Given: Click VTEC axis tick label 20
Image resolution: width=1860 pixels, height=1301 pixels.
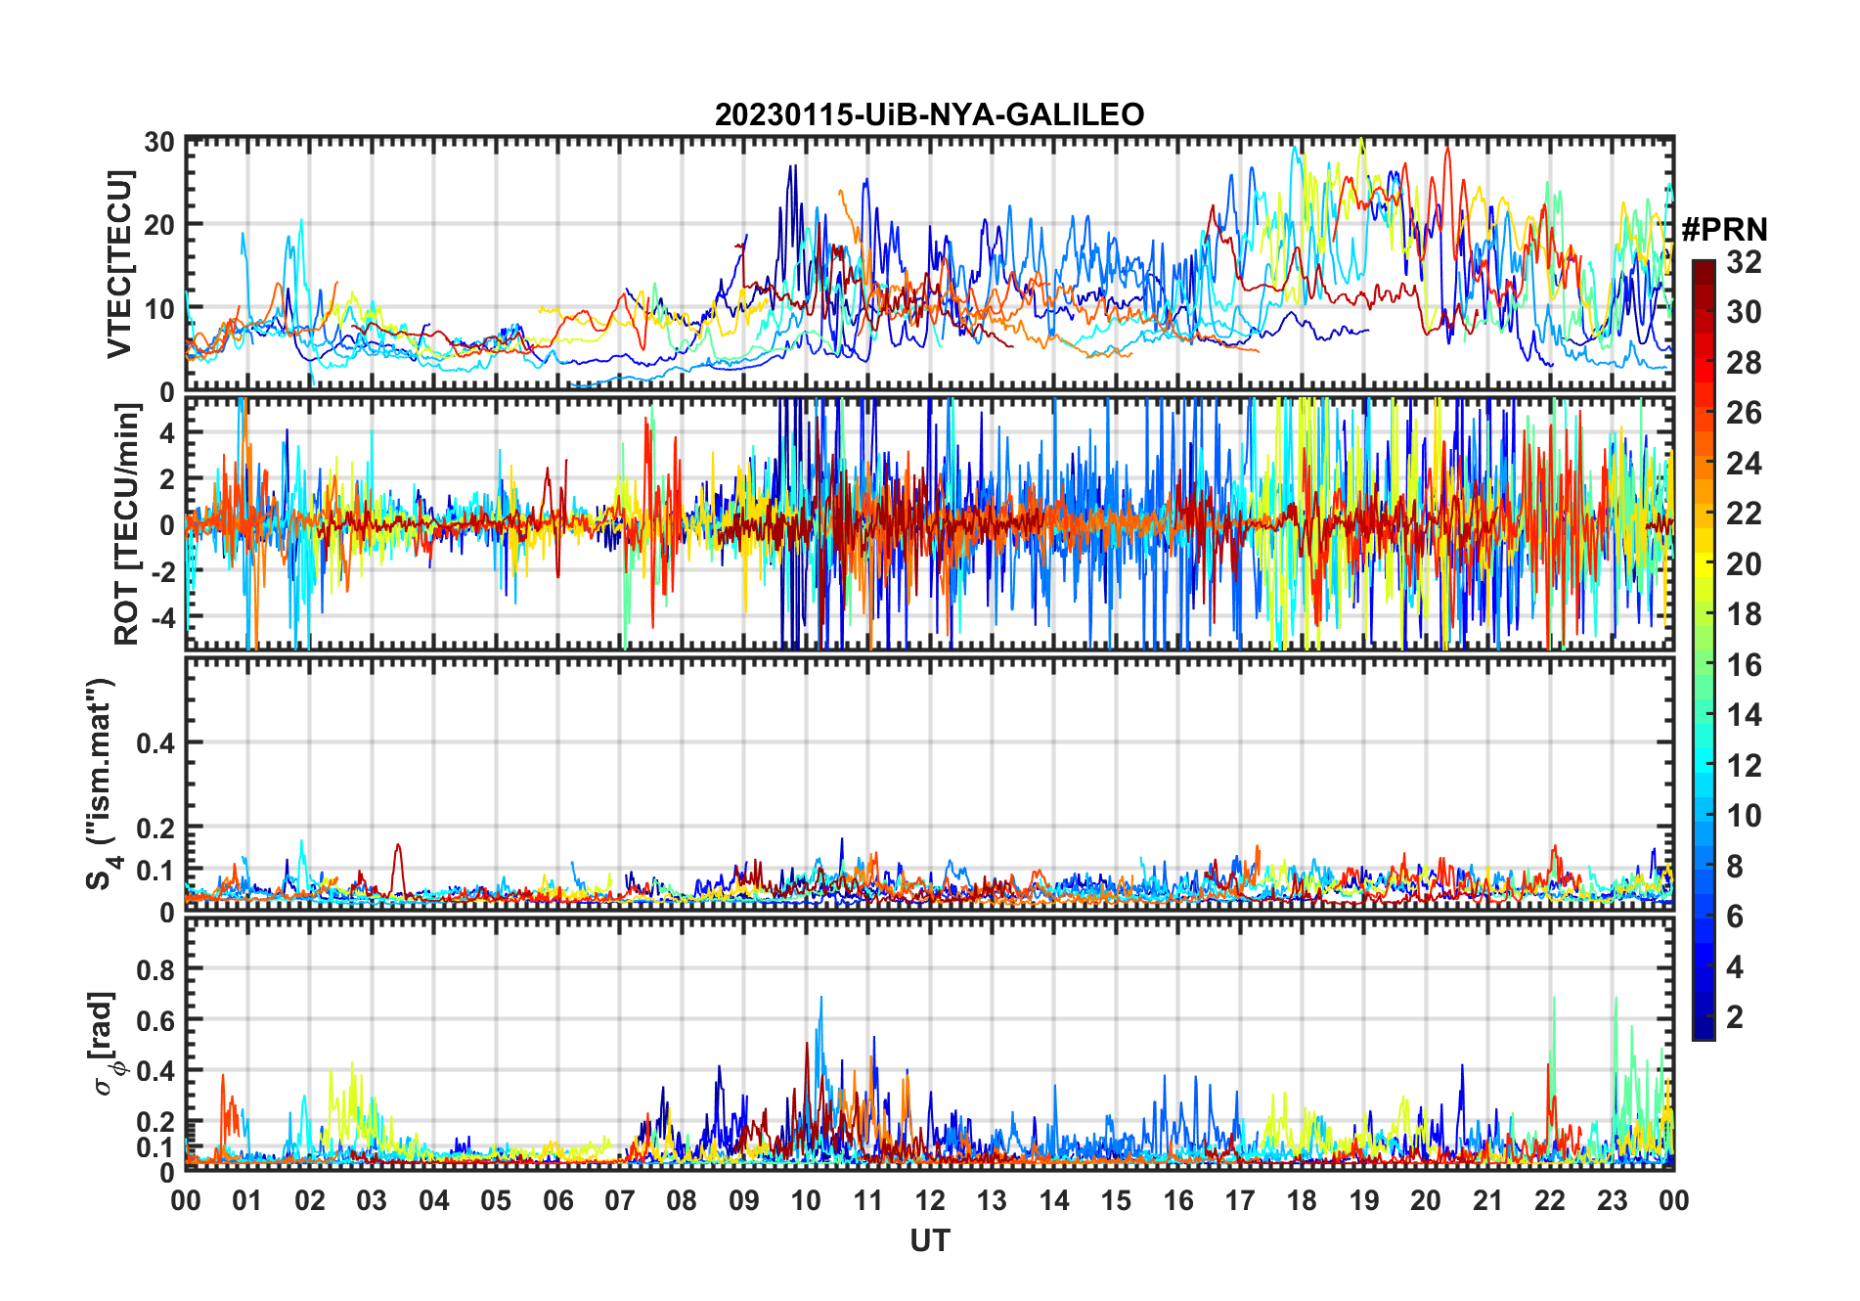Looking at the screenshot, I should pyautogui.click(x=159, y=224).
